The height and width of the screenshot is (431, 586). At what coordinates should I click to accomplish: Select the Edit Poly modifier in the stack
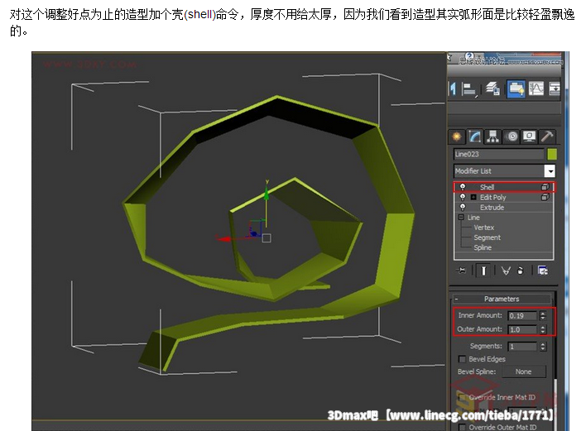click(492, 197)
